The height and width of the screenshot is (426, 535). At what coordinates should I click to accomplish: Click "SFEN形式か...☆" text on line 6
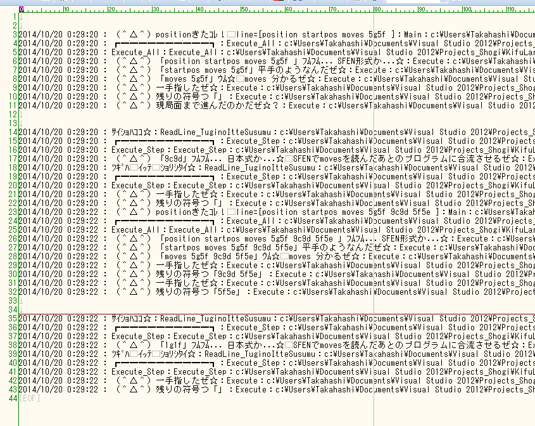[370, 61]
